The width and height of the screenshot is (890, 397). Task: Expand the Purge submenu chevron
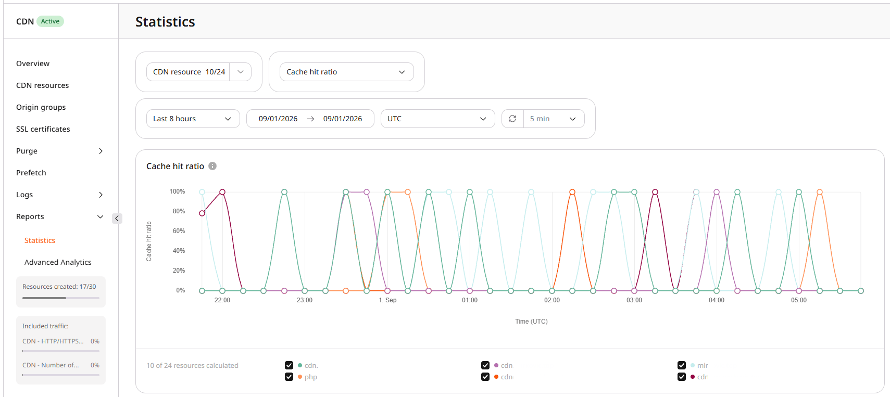pyautogui.click(x=101, y=151)
